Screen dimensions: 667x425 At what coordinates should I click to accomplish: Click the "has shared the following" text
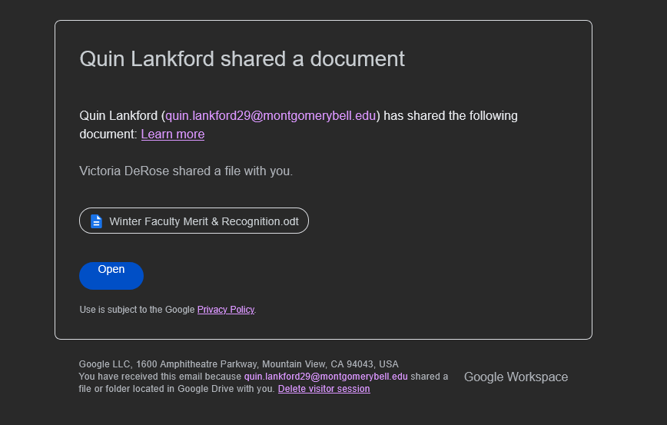tap(450, 116)
